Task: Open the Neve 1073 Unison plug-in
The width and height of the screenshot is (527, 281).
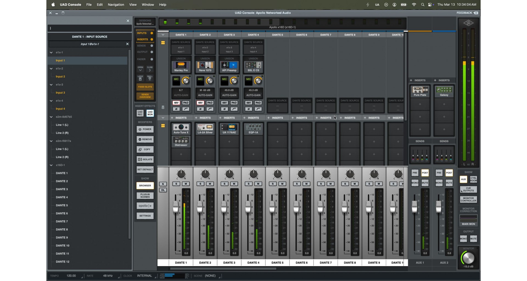Action: coord(205,67)
